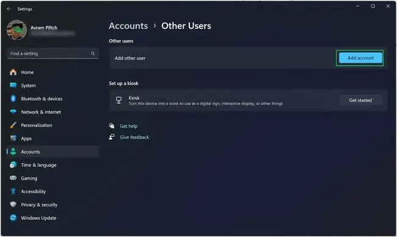The image size is (397, 237).
Task: Open Windows Update label in sidebar
Action: click(38, 217)
